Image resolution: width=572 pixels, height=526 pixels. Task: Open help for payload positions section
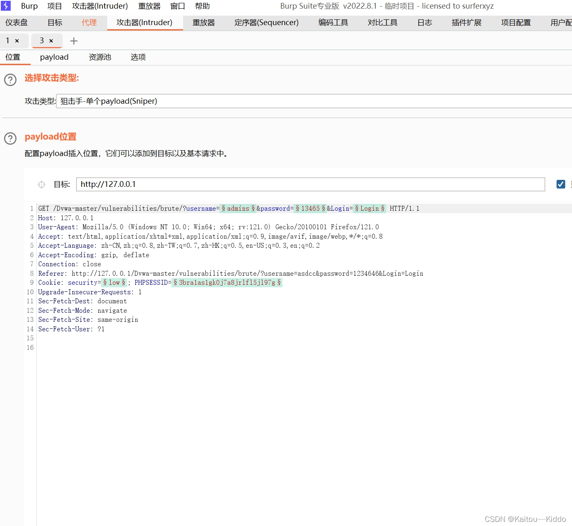[10, 138]
